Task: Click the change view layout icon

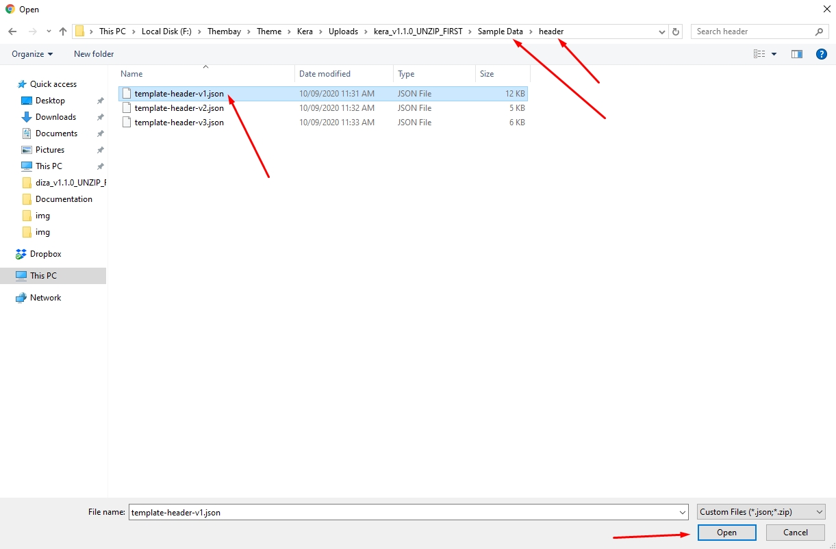Action: pyautogui.click(x=759, y=54)
